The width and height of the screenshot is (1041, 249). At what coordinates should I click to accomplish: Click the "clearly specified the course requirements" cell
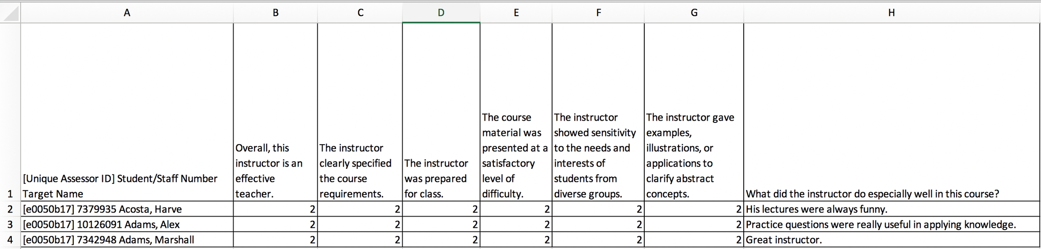coord(360,171)
